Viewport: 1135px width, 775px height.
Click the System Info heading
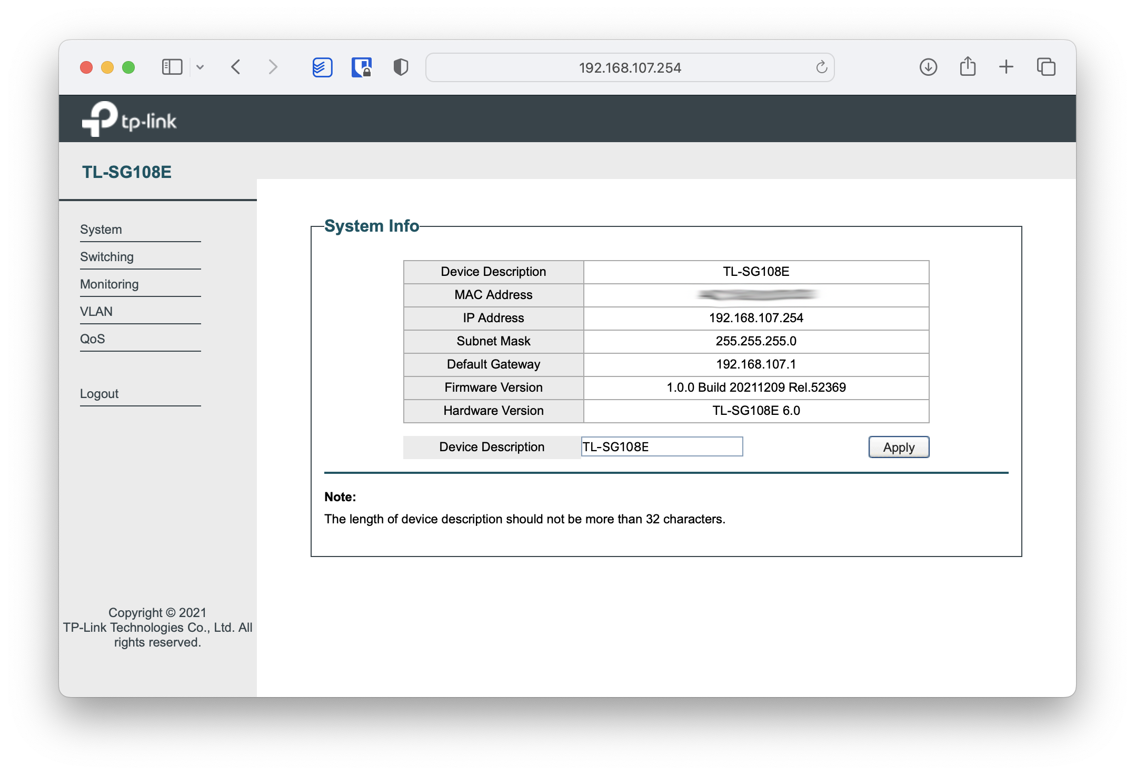coord(372,226)
